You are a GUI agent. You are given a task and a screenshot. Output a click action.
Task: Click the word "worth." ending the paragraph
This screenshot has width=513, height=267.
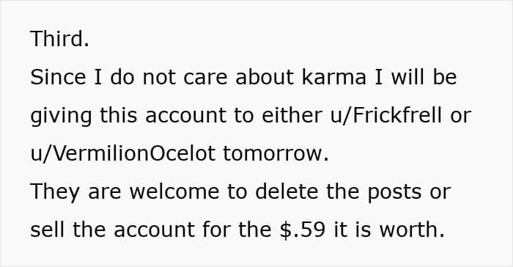pos(412,230)
